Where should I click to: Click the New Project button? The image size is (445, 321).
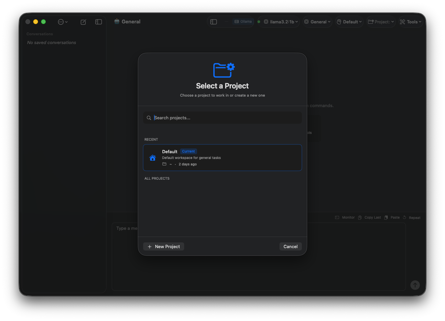pos(163,246)
